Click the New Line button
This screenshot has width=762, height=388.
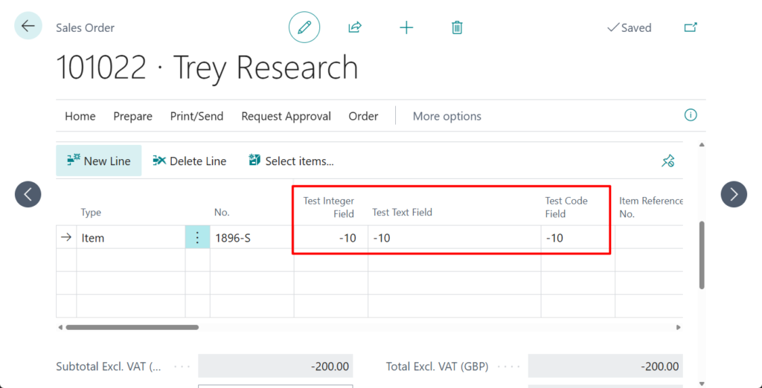98,161
